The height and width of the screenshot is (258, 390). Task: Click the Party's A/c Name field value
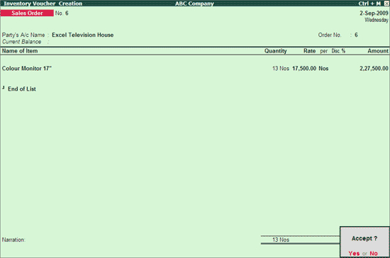(82, 35)
